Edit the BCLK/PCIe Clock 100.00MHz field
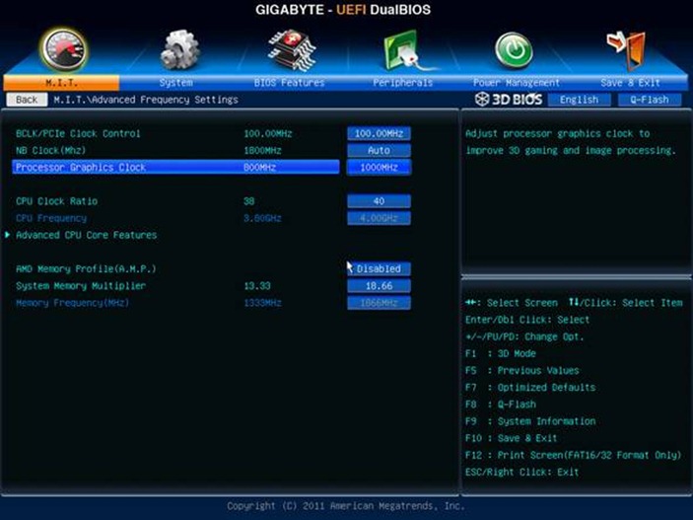693x520 pixels. point(379,133)
